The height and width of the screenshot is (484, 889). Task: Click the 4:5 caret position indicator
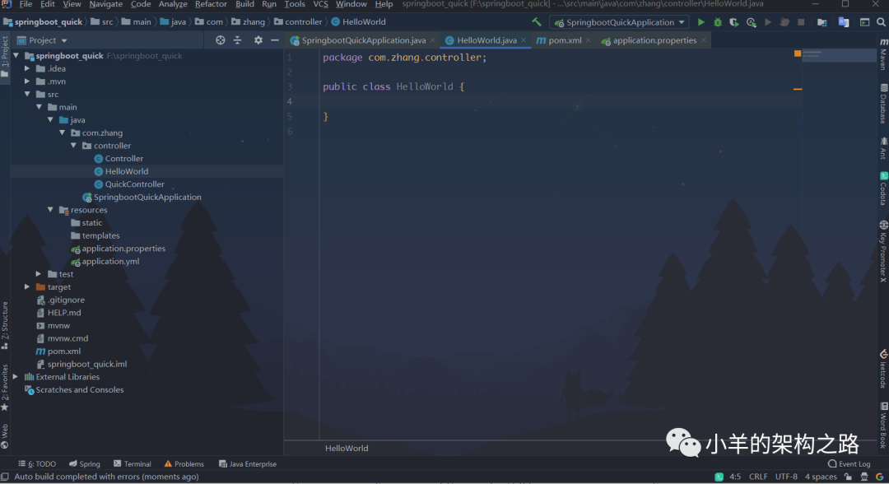point(735,477)
